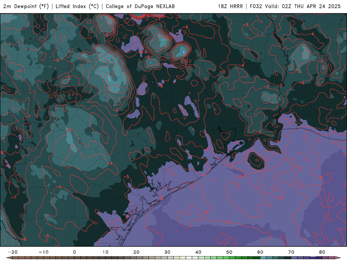Select the 18Z HRRR model run label
The height and width of the screenshot is (260, 347).
(x=230, y=6)
